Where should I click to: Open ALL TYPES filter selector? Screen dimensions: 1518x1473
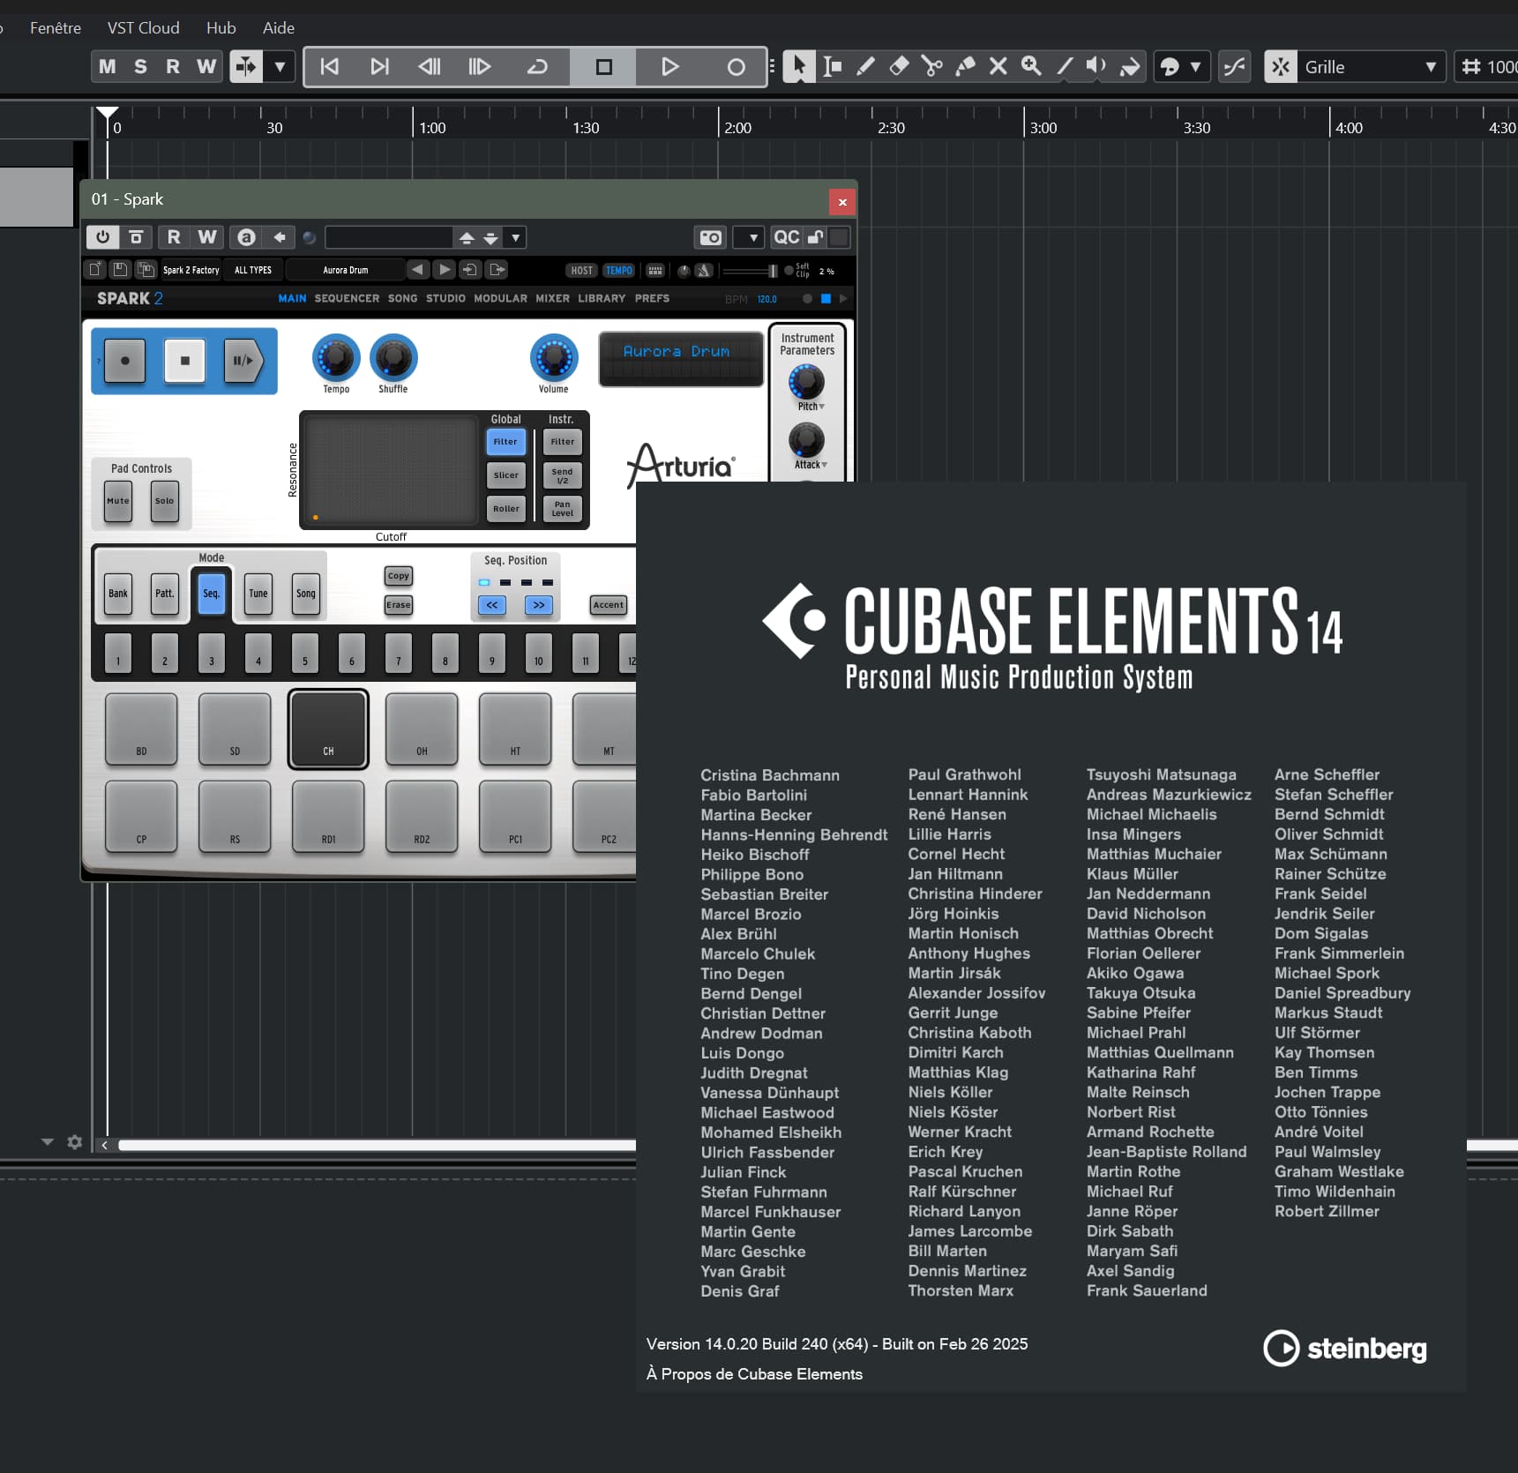[x=253, y=270]
